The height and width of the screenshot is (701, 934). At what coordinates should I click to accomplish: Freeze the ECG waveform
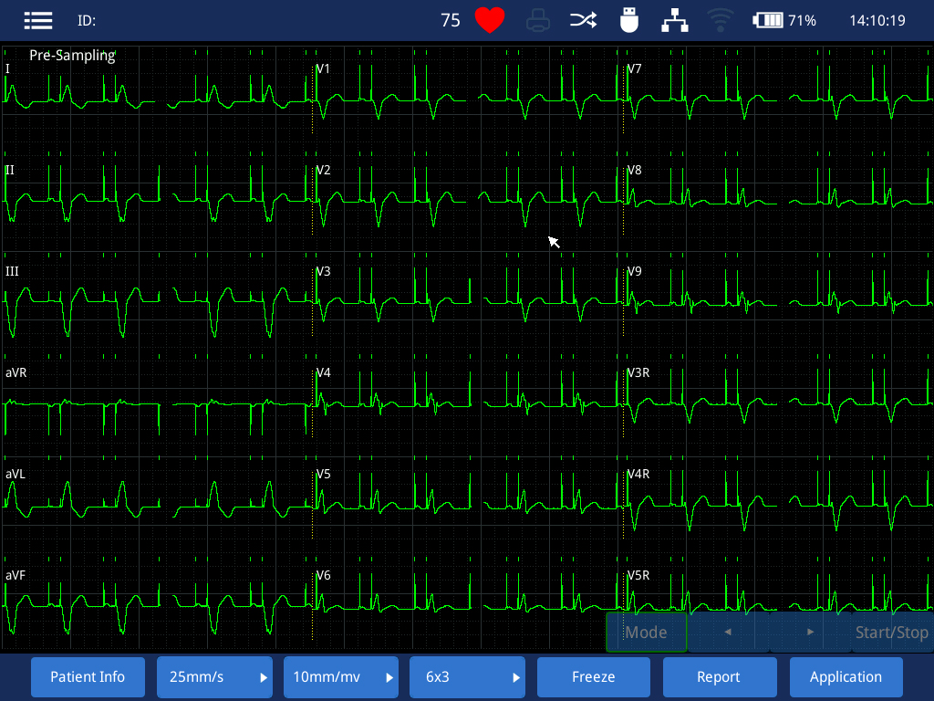593,677
